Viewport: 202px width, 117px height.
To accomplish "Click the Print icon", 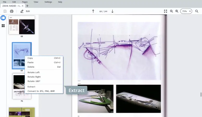I will coord(11,11).
